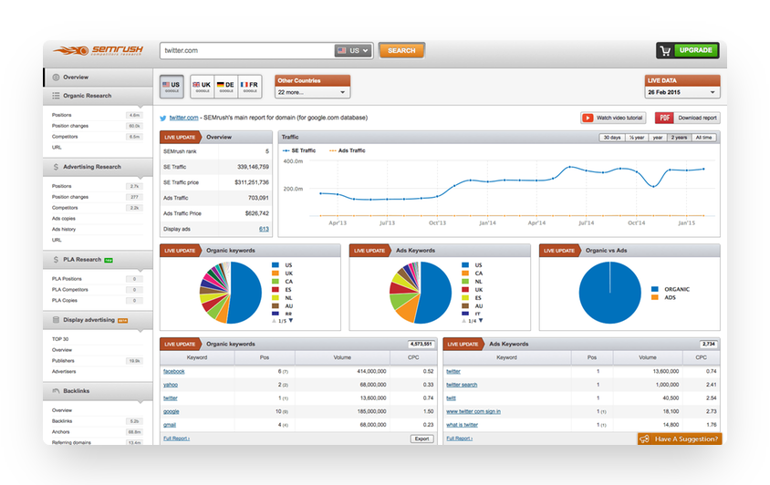Select the FR Google database tab

[250, 87]
